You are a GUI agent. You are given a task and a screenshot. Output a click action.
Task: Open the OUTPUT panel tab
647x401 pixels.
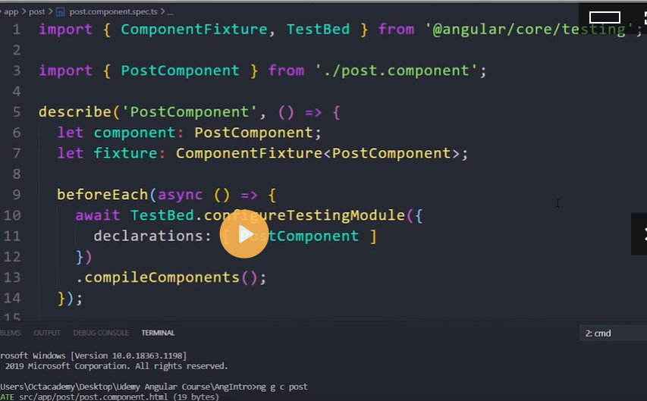coord(47,333)
